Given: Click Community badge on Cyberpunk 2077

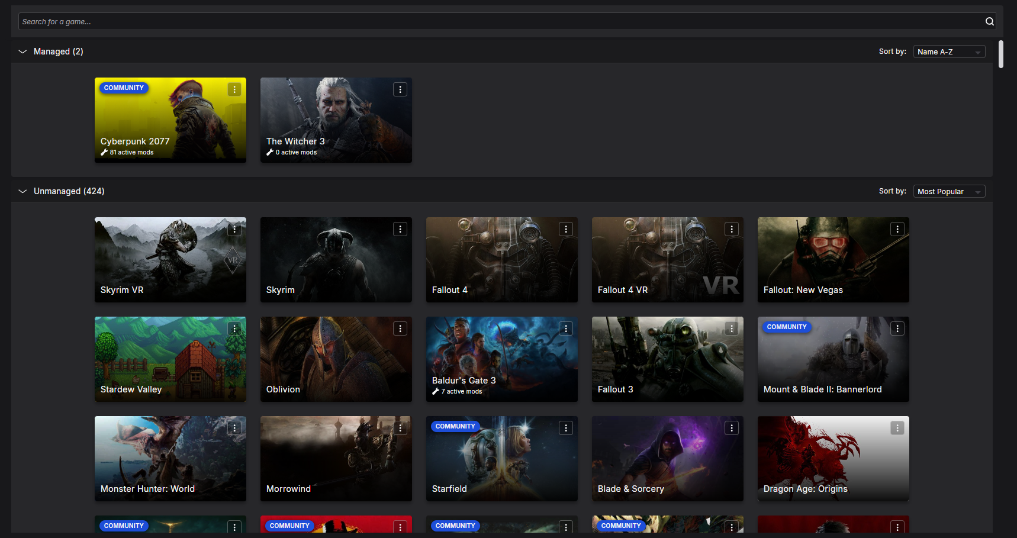Looking at the screenshot, I should tap(124, 88).
